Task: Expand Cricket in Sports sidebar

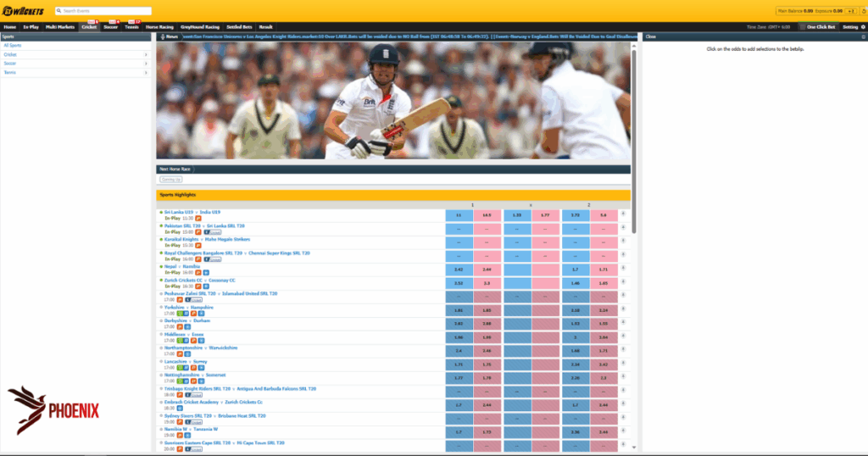Action: 146,55
